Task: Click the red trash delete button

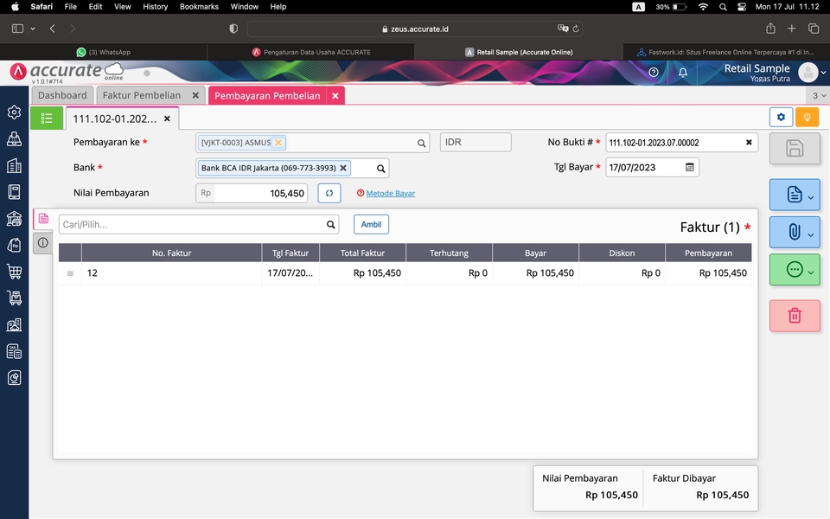Action: (x=795, y=316)
